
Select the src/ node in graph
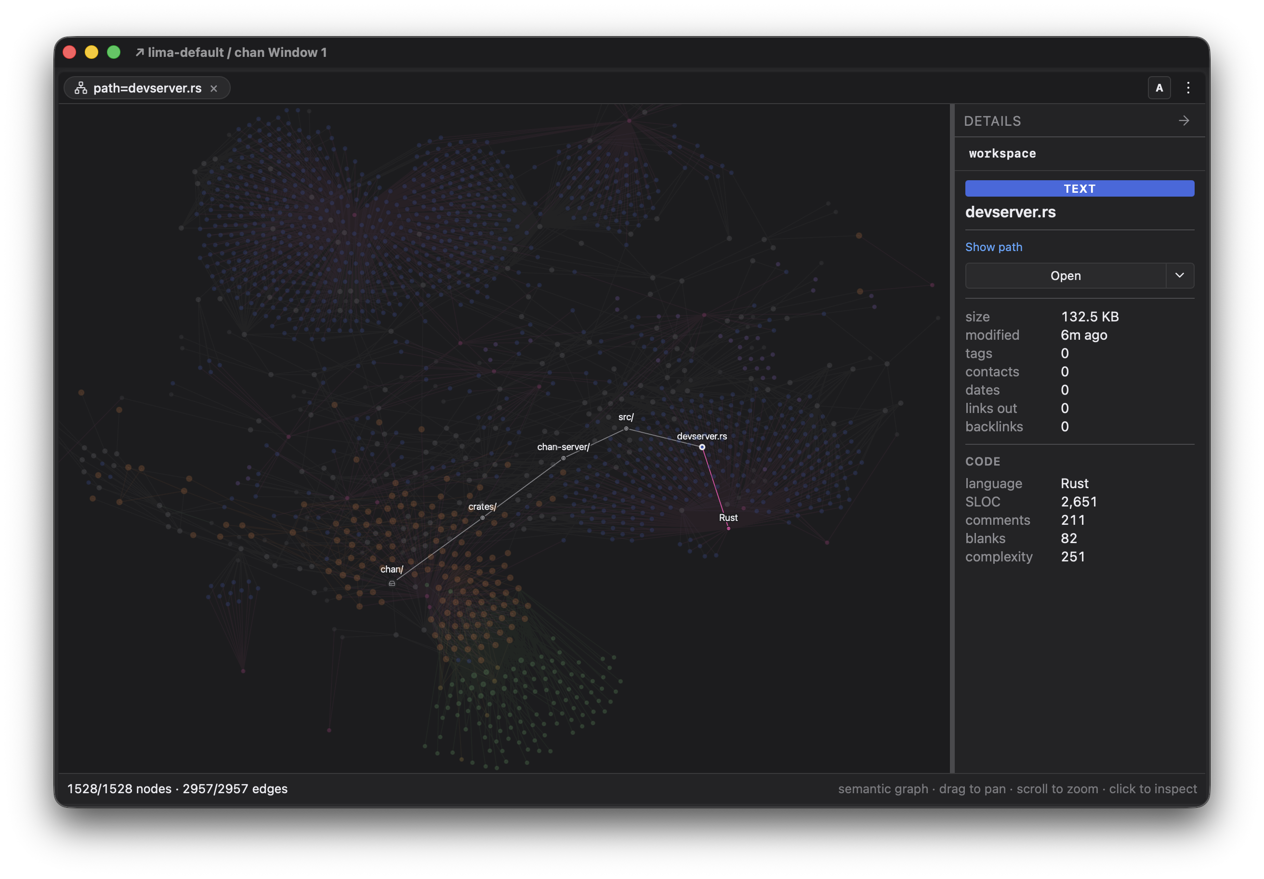point(626,428)
